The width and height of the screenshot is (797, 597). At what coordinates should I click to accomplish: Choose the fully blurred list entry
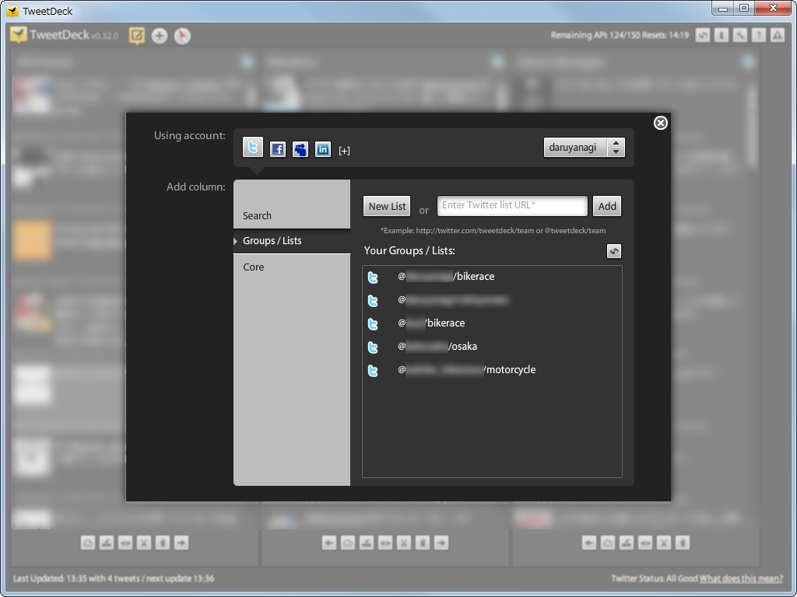[x=492, y=300]
